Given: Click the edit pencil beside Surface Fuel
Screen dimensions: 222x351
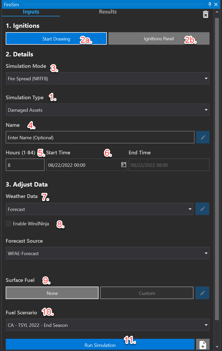Looking at the screenshot, I should pyautogui.click(x=203, y=293).
